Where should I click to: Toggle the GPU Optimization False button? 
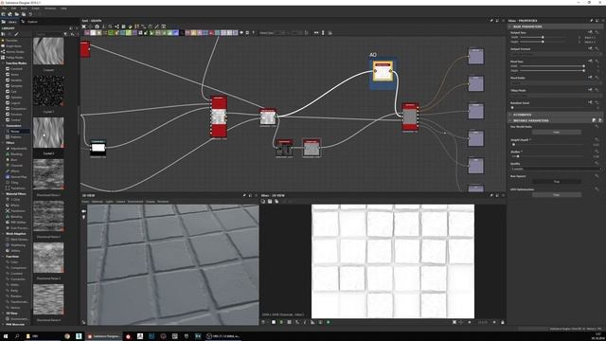pyautogui.click(x=557, y=195)
